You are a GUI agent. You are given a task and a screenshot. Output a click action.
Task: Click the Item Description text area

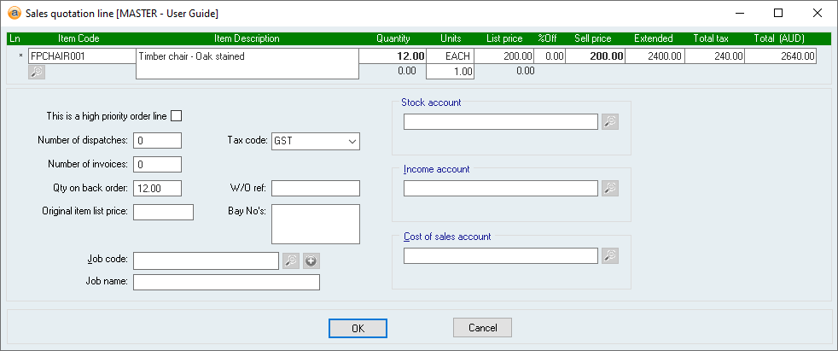(246, 63)
